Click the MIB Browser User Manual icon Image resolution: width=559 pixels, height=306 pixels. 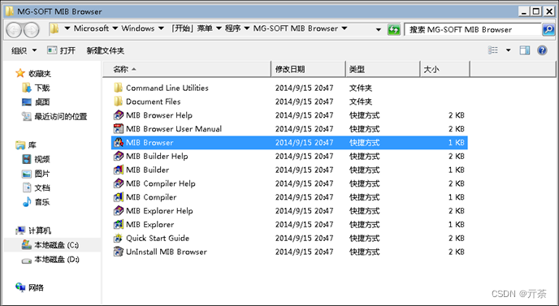[118, 128]
